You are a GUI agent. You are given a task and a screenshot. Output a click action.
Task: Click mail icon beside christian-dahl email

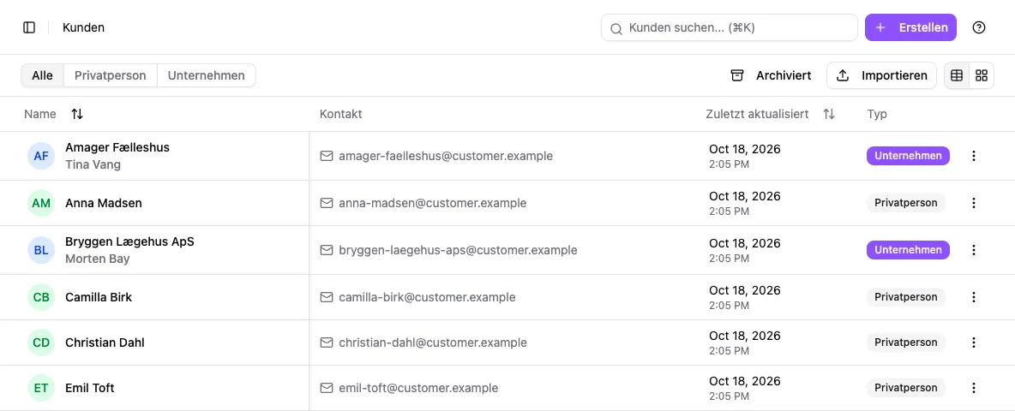click(x=327, y=342)
